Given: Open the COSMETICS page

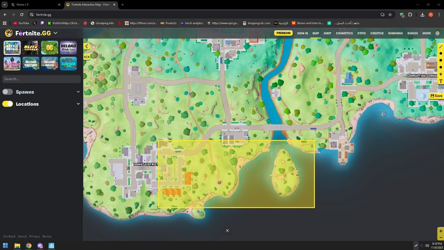Looking at the screenshot, I should 344,33.
